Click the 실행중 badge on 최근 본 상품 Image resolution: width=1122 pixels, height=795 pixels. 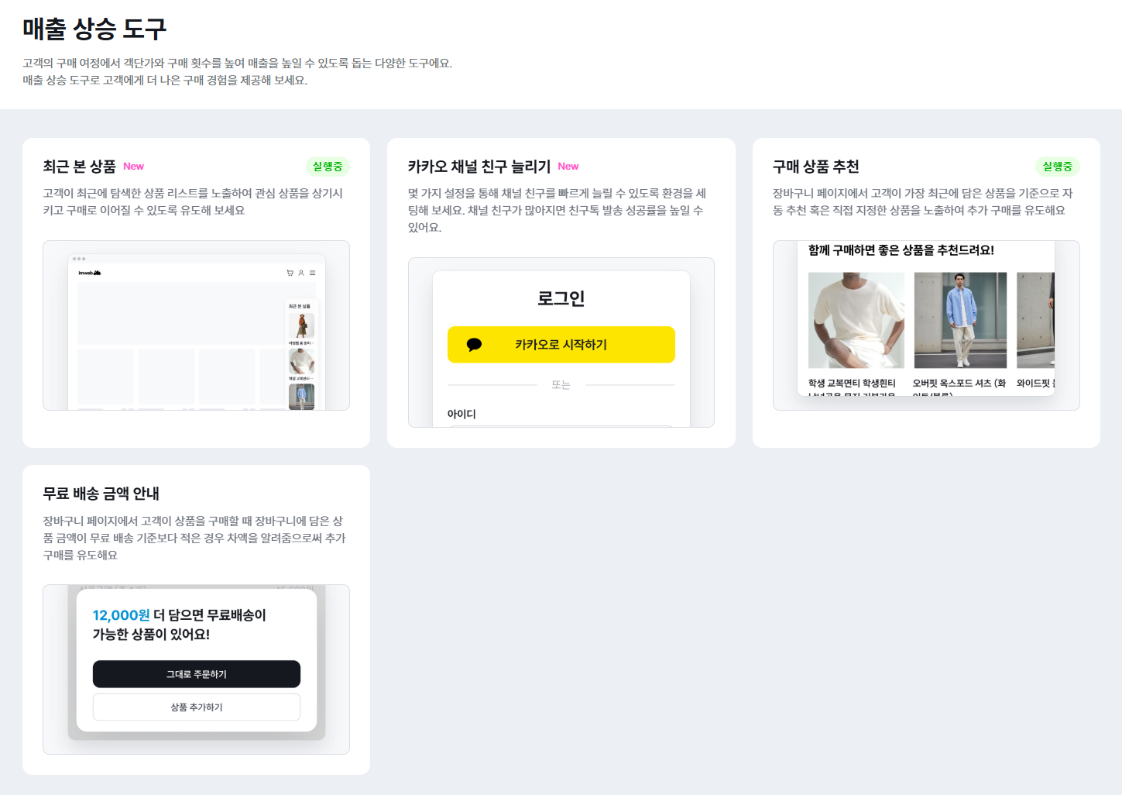click(328, 167)
